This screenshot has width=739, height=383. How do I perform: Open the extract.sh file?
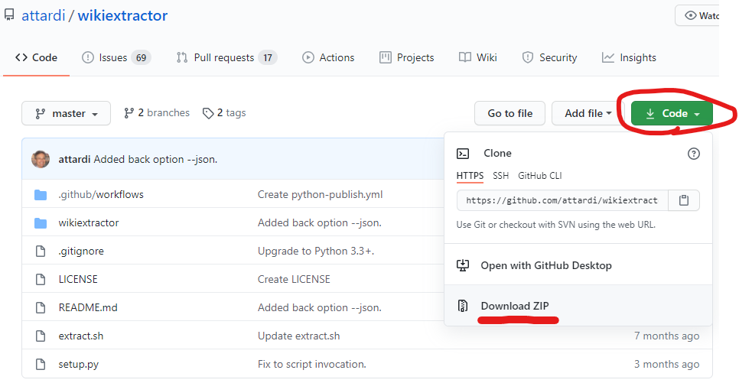click(80, 336)
